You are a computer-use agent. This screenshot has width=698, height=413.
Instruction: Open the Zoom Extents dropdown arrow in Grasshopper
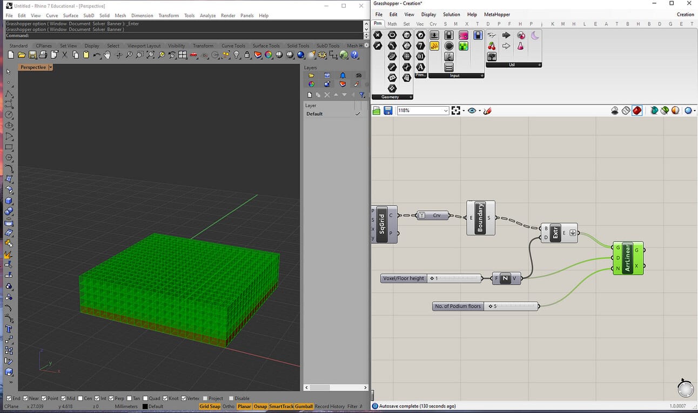(x=464, y=111)
